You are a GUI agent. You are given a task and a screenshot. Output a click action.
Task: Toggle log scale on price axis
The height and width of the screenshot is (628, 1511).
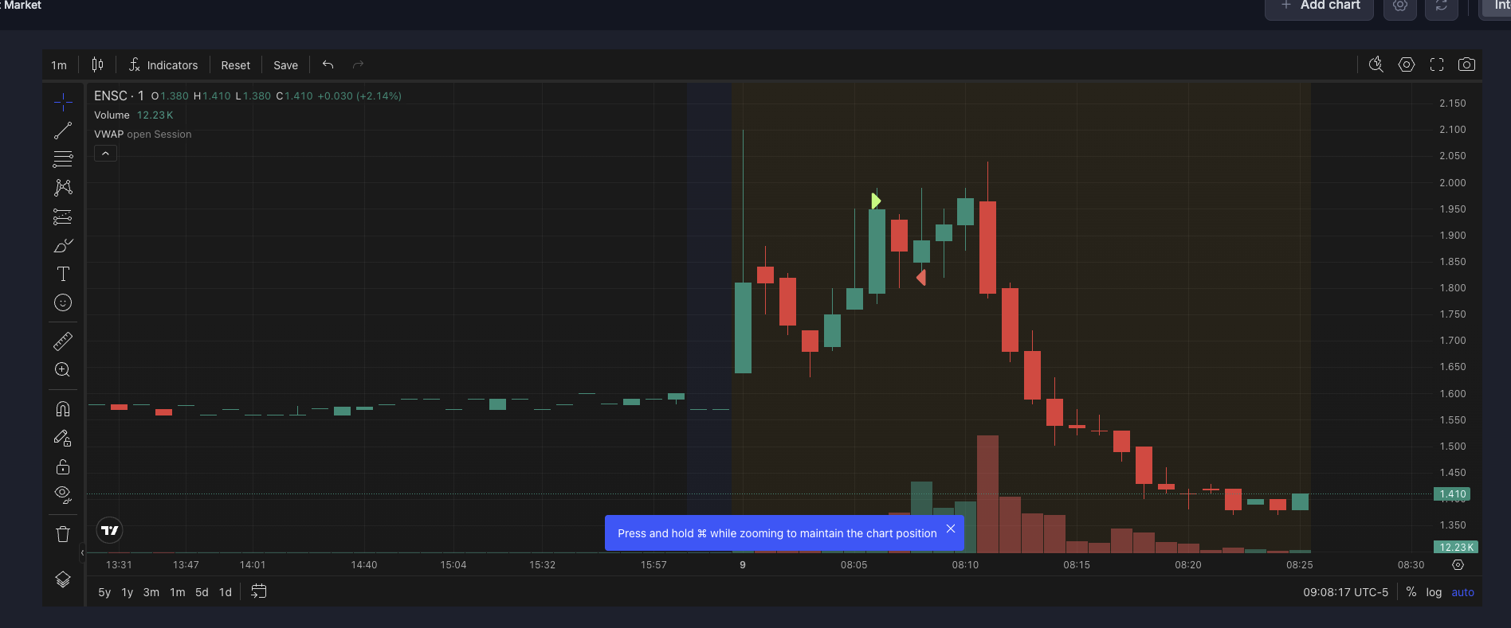coord(1434,592)
